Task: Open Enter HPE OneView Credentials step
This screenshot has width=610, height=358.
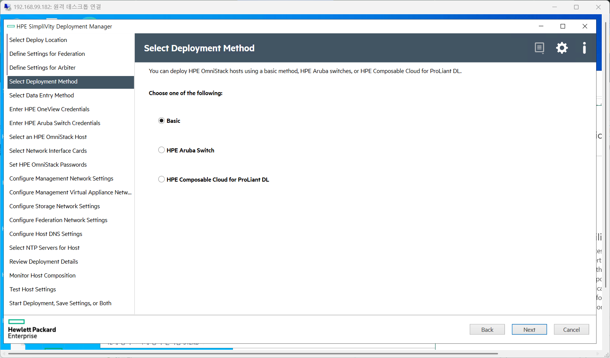Action: click(x=71, y=109)
